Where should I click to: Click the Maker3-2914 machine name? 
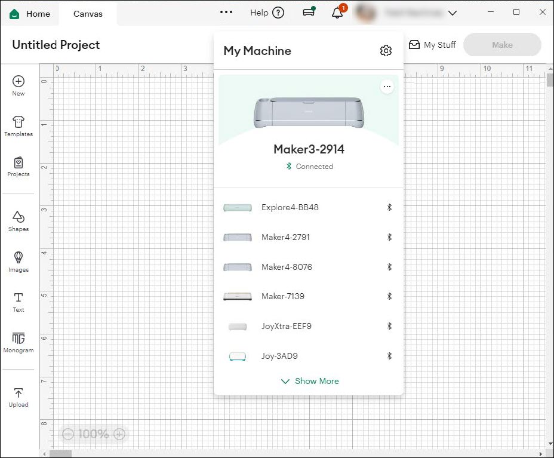click(309, 149)
